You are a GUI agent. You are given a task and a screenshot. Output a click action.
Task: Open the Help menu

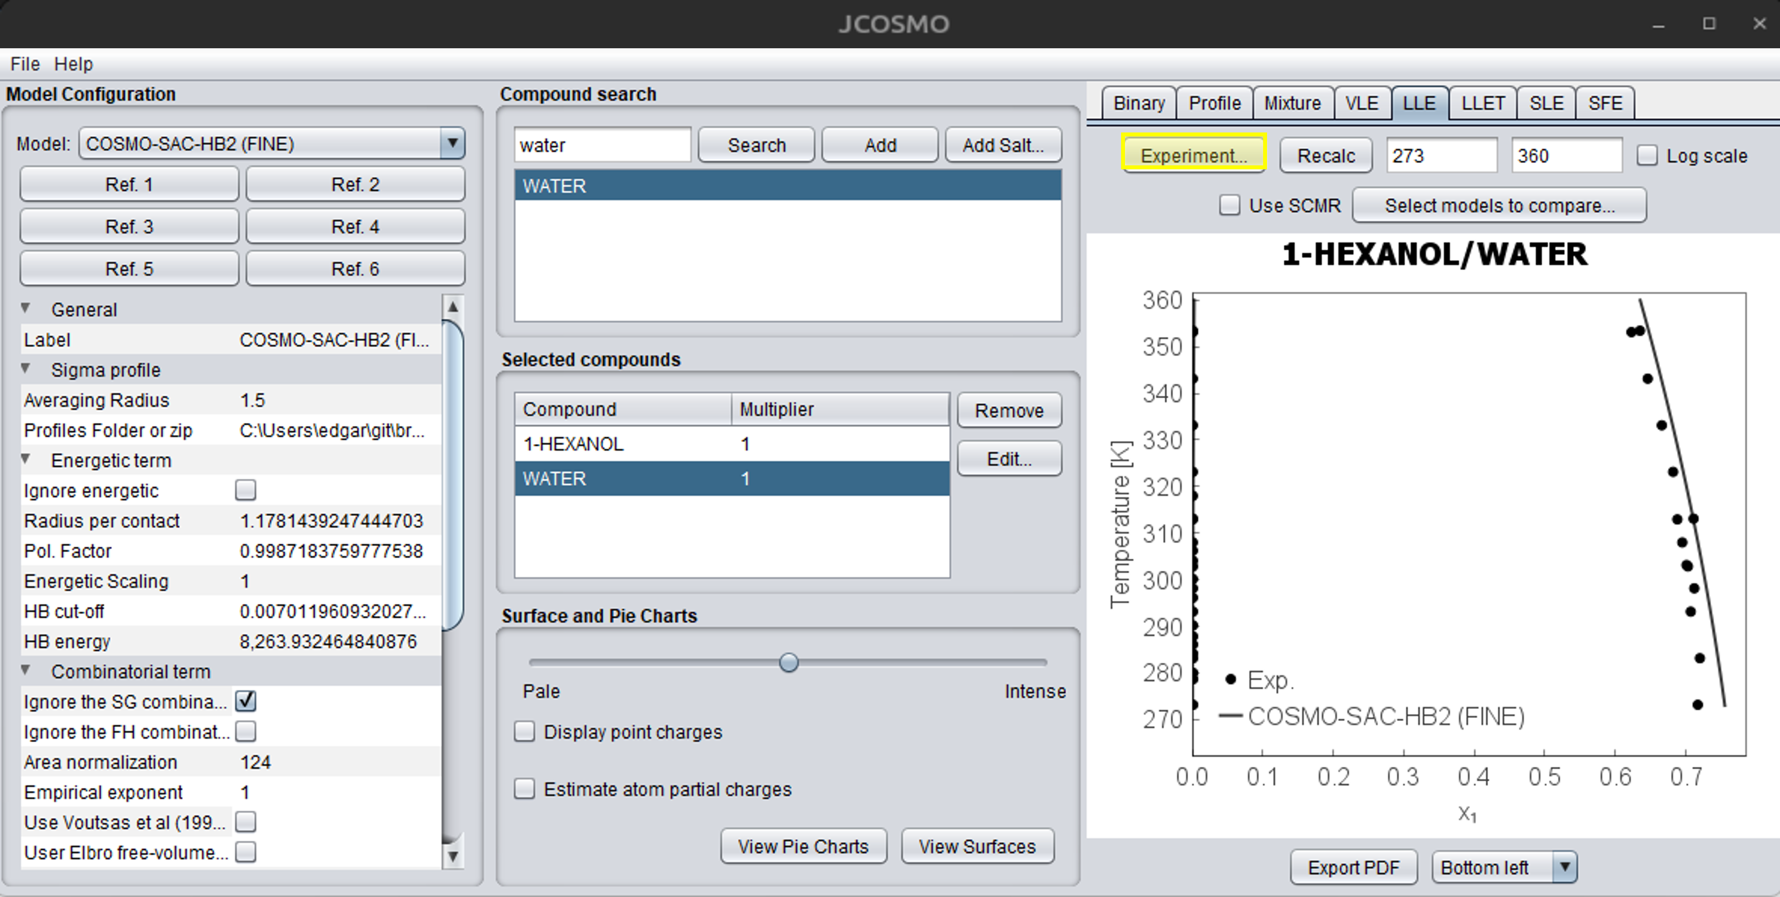click(73, 64)
